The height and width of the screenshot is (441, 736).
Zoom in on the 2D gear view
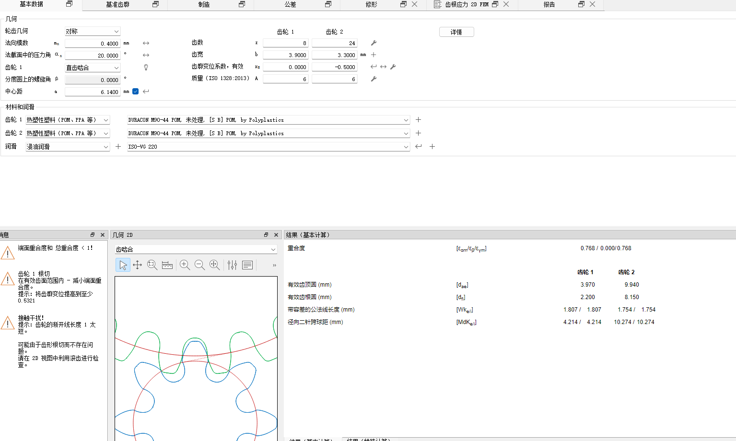click(185, 265)
